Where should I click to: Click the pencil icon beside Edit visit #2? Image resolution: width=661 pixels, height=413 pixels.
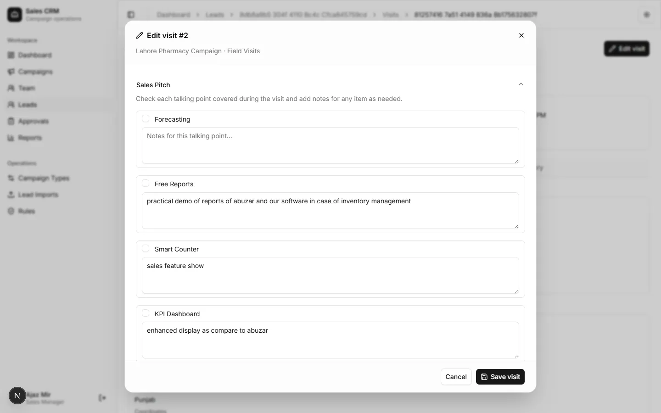[x=140, y=35]
